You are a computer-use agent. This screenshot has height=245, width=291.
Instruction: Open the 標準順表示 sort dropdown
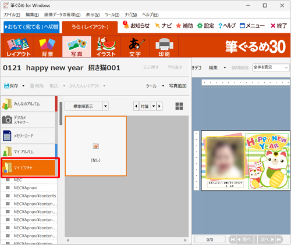click(x=105, y=106)
